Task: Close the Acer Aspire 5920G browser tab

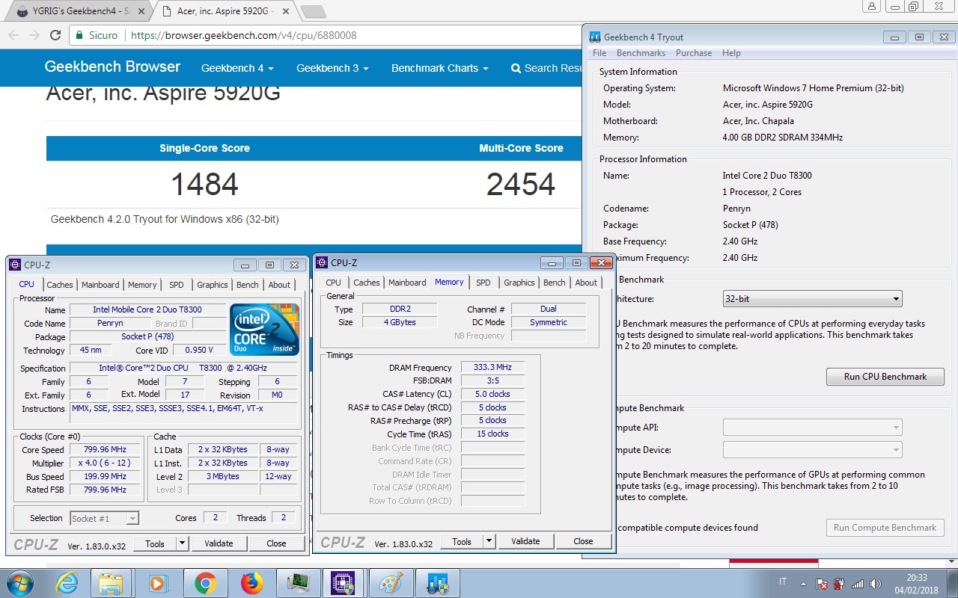Action: click(x=287, y=11)
